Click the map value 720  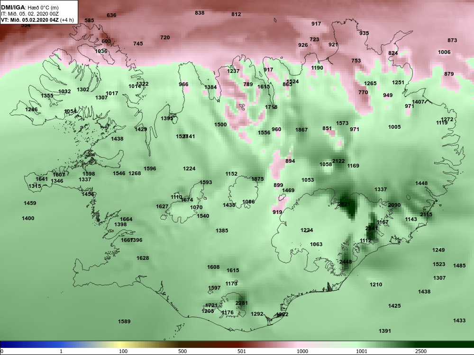165,37
